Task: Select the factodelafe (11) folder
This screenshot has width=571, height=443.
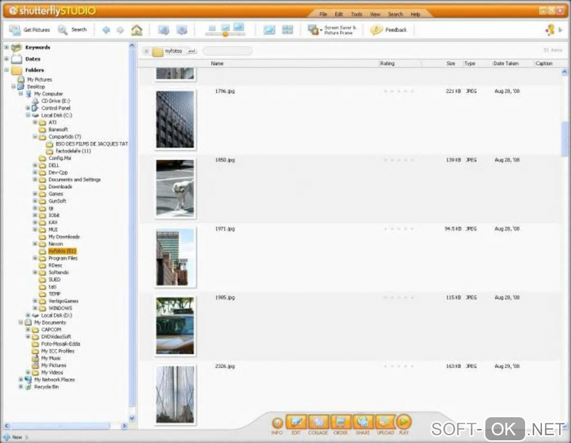Action: point(73,151)
